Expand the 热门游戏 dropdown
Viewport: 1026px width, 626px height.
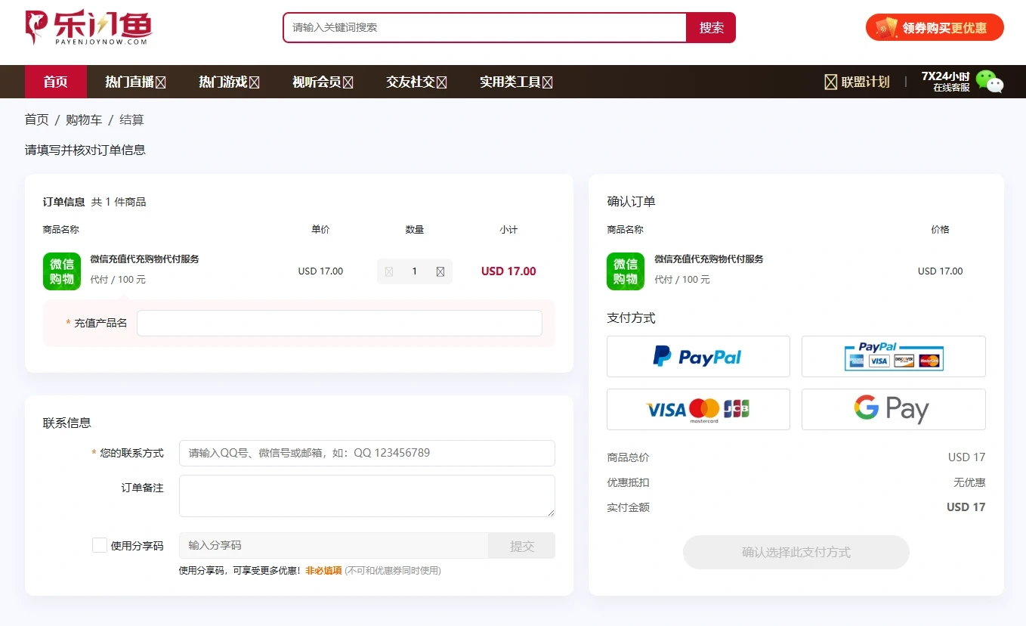229,82
